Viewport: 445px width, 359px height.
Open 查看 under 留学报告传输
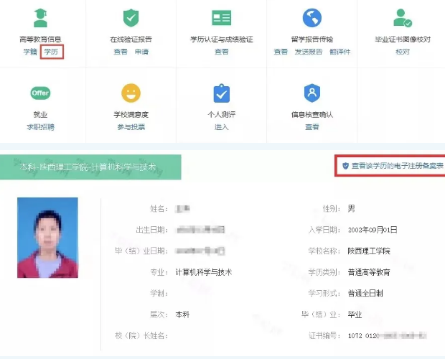click(x=281, y=52)
